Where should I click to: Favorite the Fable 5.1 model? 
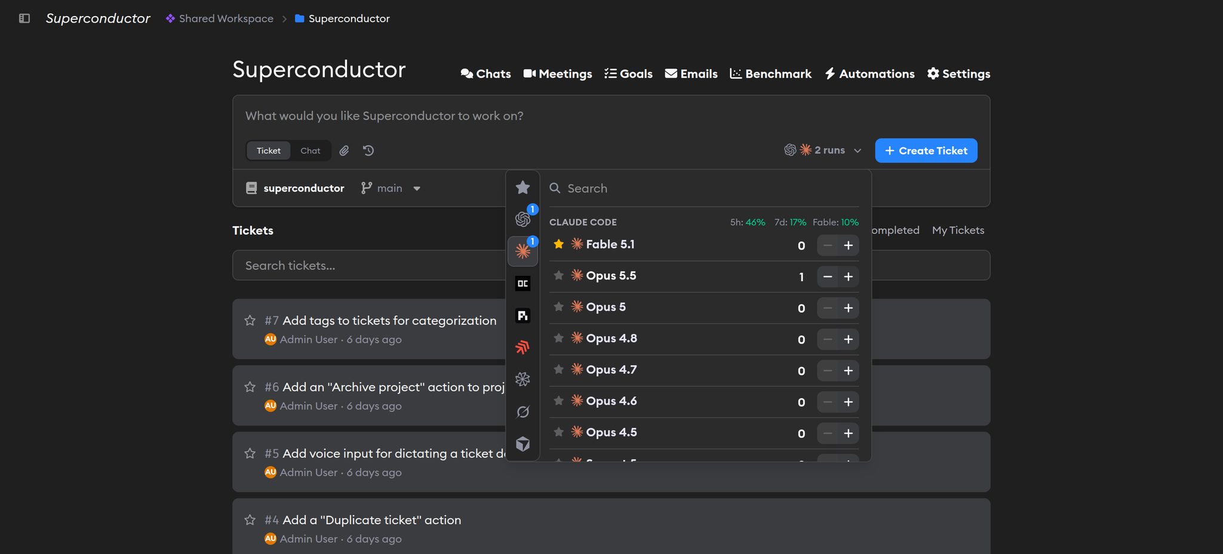[558, 244]
